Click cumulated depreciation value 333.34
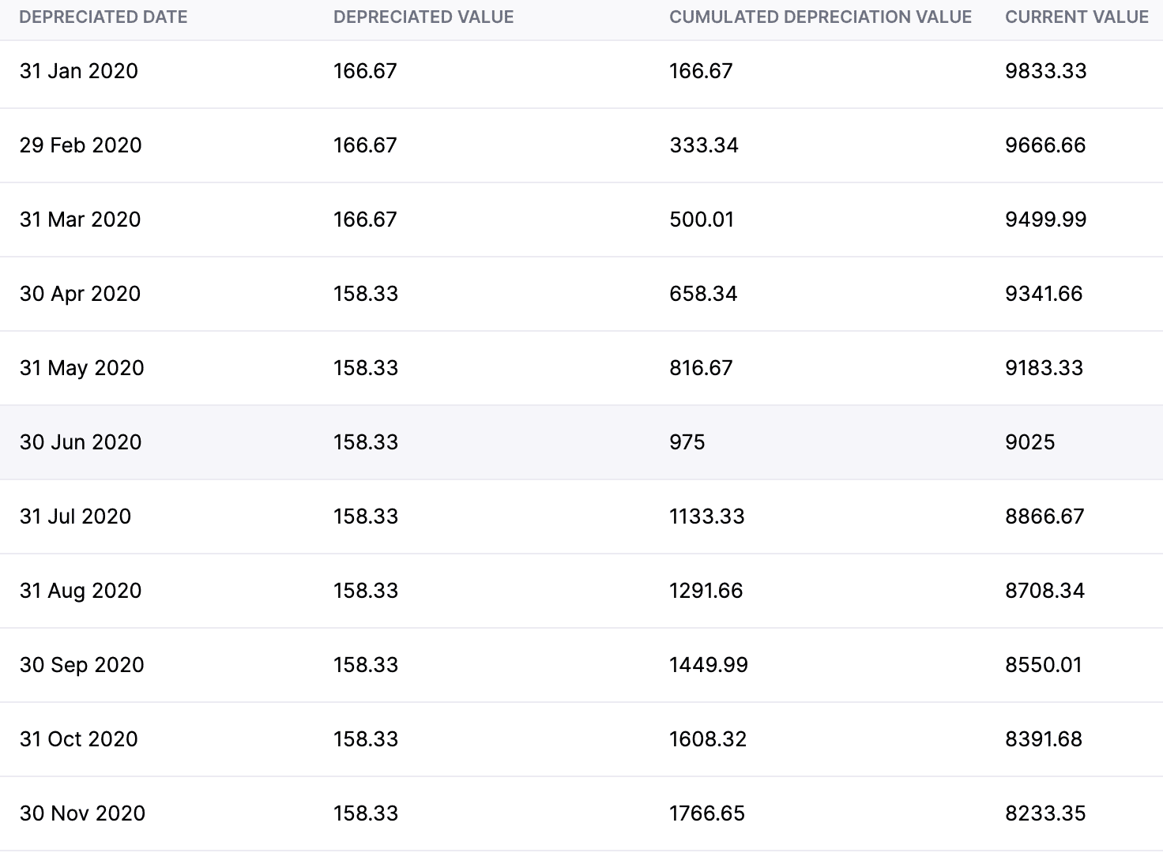Screen dimensions: 1163x864 click(x=703, y=145)
